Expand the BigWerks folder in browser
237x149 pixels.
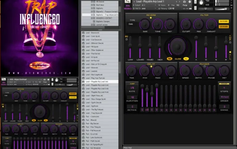click(x=92, y=8)
